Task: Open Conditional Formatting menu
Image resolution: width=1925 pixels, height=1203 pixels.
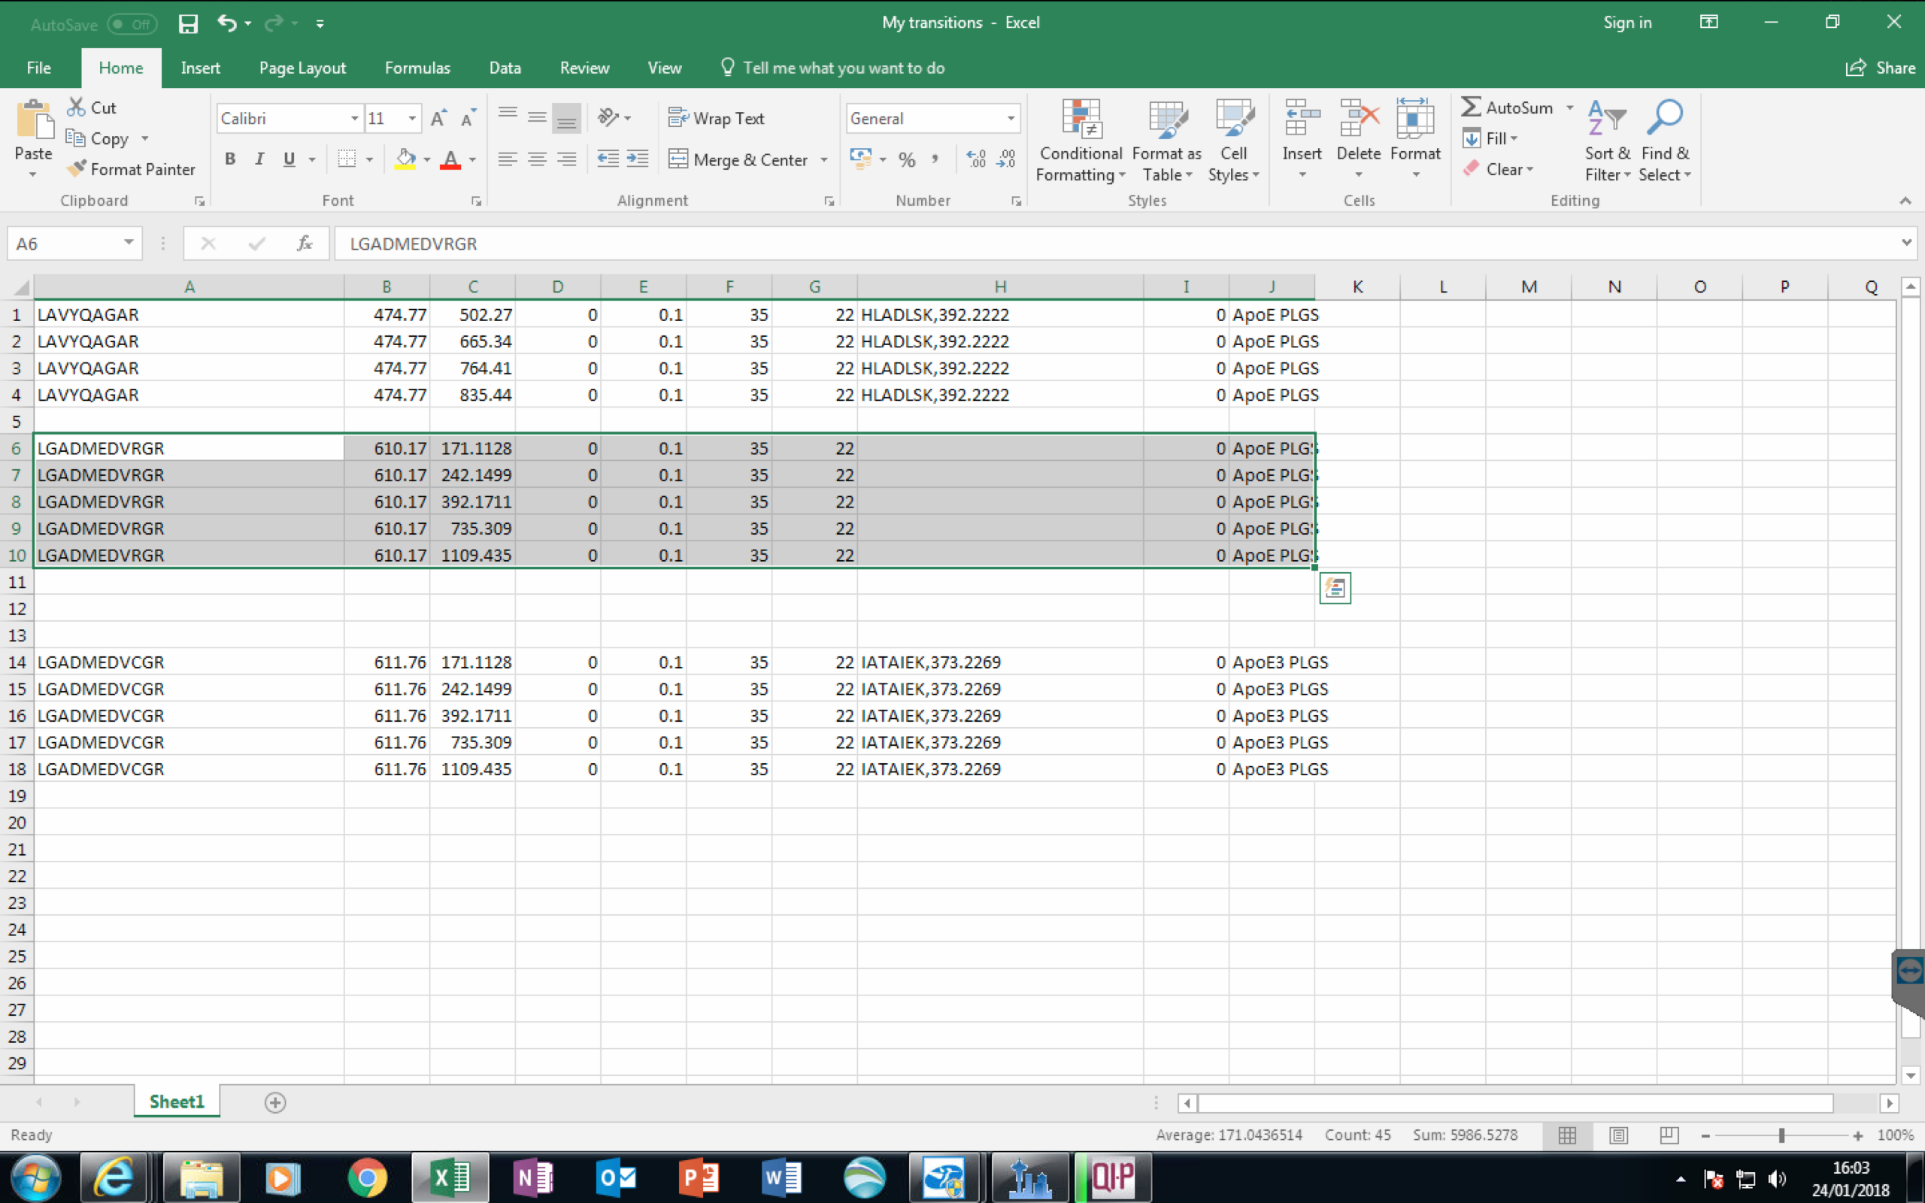Action: pyautogui.click(x=1080, y=141)
